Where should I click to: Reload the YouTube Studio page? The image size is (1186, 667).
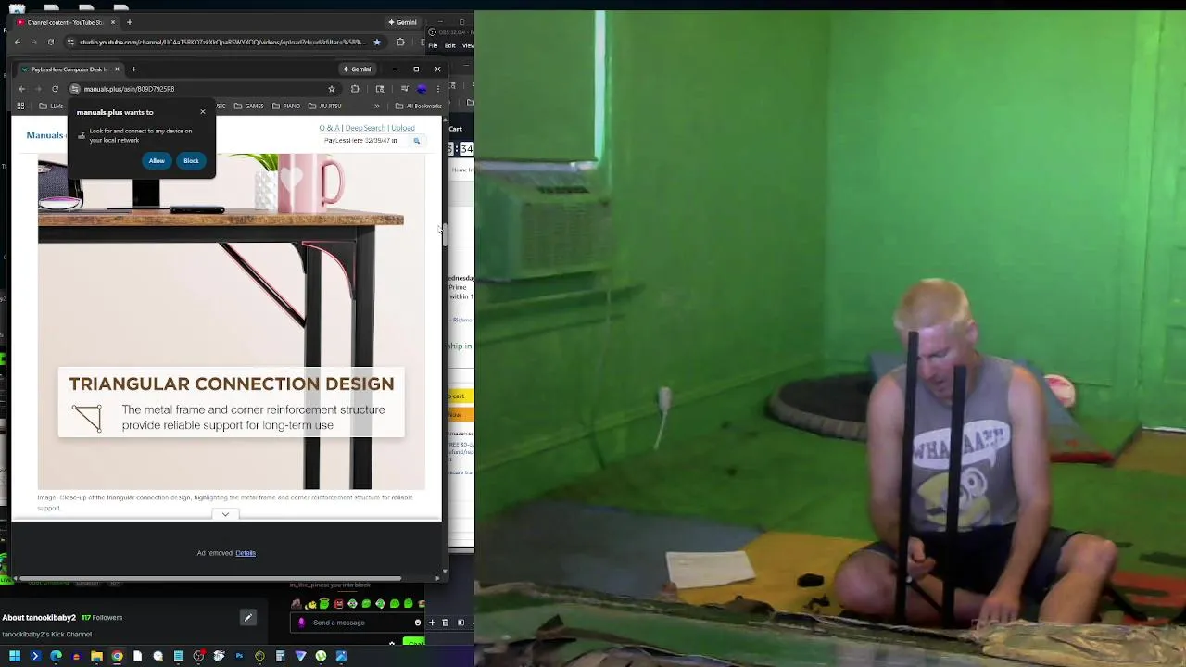tap(49, 42)
